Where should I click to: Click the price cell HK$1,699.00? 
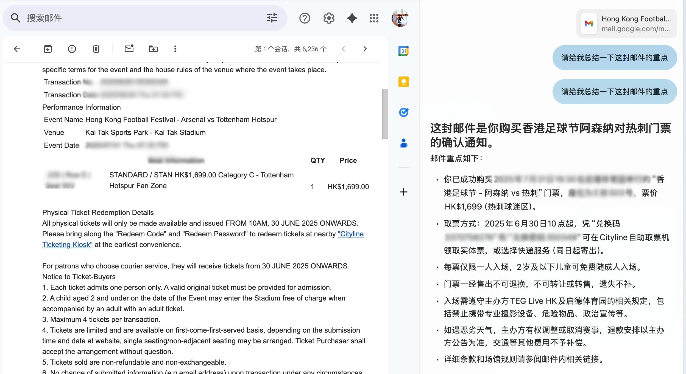pos(348,187)
